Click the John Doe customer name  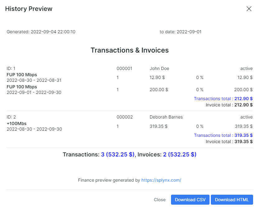point(159,68)
